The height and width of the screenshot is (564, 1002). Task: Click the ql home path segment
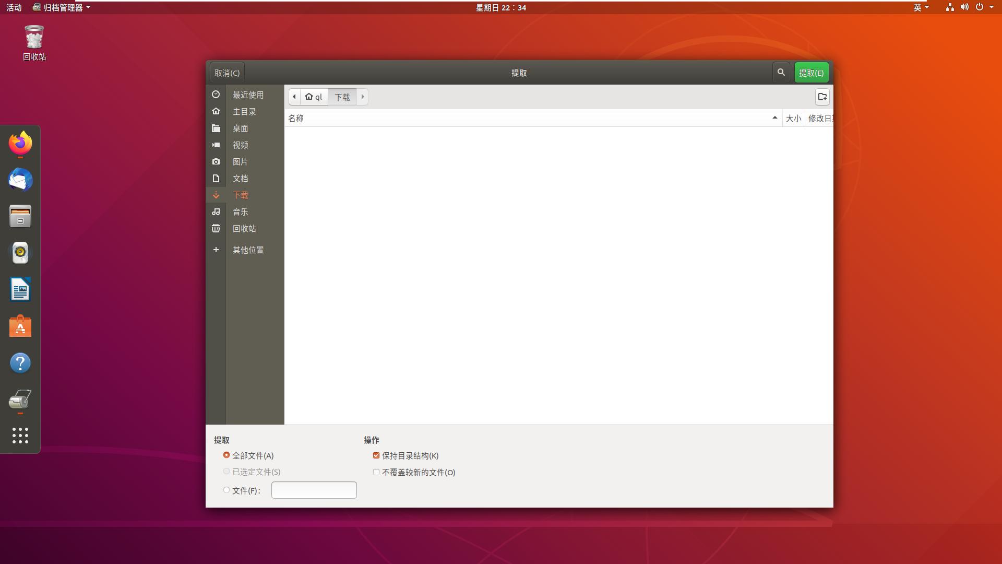(314, 97)
